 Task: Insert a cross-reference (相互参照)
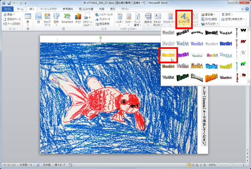click(x=102, y=24)
